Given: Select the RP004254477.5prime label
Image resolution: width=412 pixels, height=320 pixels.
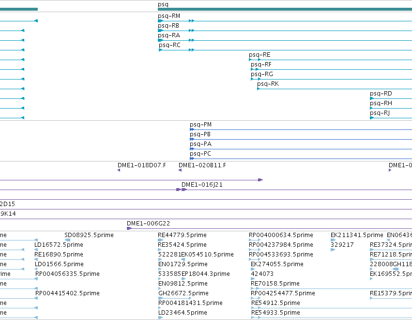Looking at the screenshot, I should pos(283,293).
